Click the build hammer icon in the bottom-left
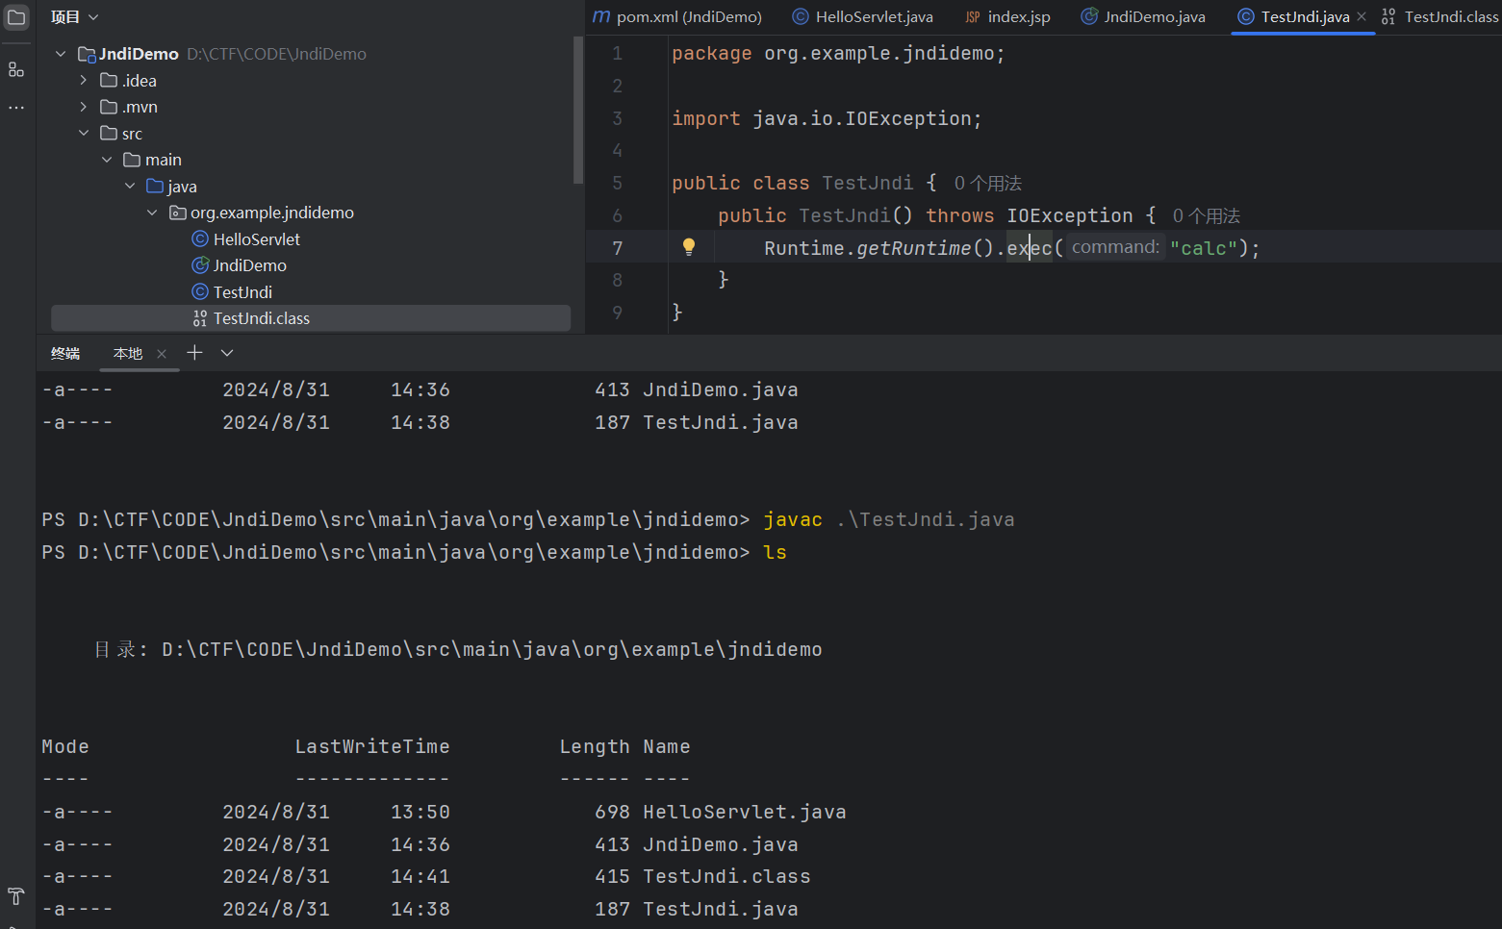 coord(16,896)
